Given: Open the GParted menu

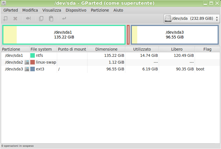Looking at the screenshot, I should [x=10, y=10].
